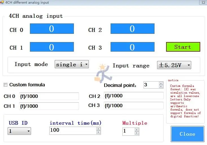The image size is (207, 145).
Task: Open the Input mode dropdown
Action: pos(72,64)
